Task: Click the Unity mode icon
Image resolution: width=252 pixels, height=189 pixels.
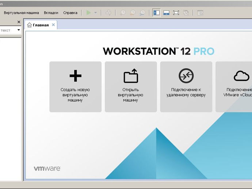Action: [x=186, y=13]
